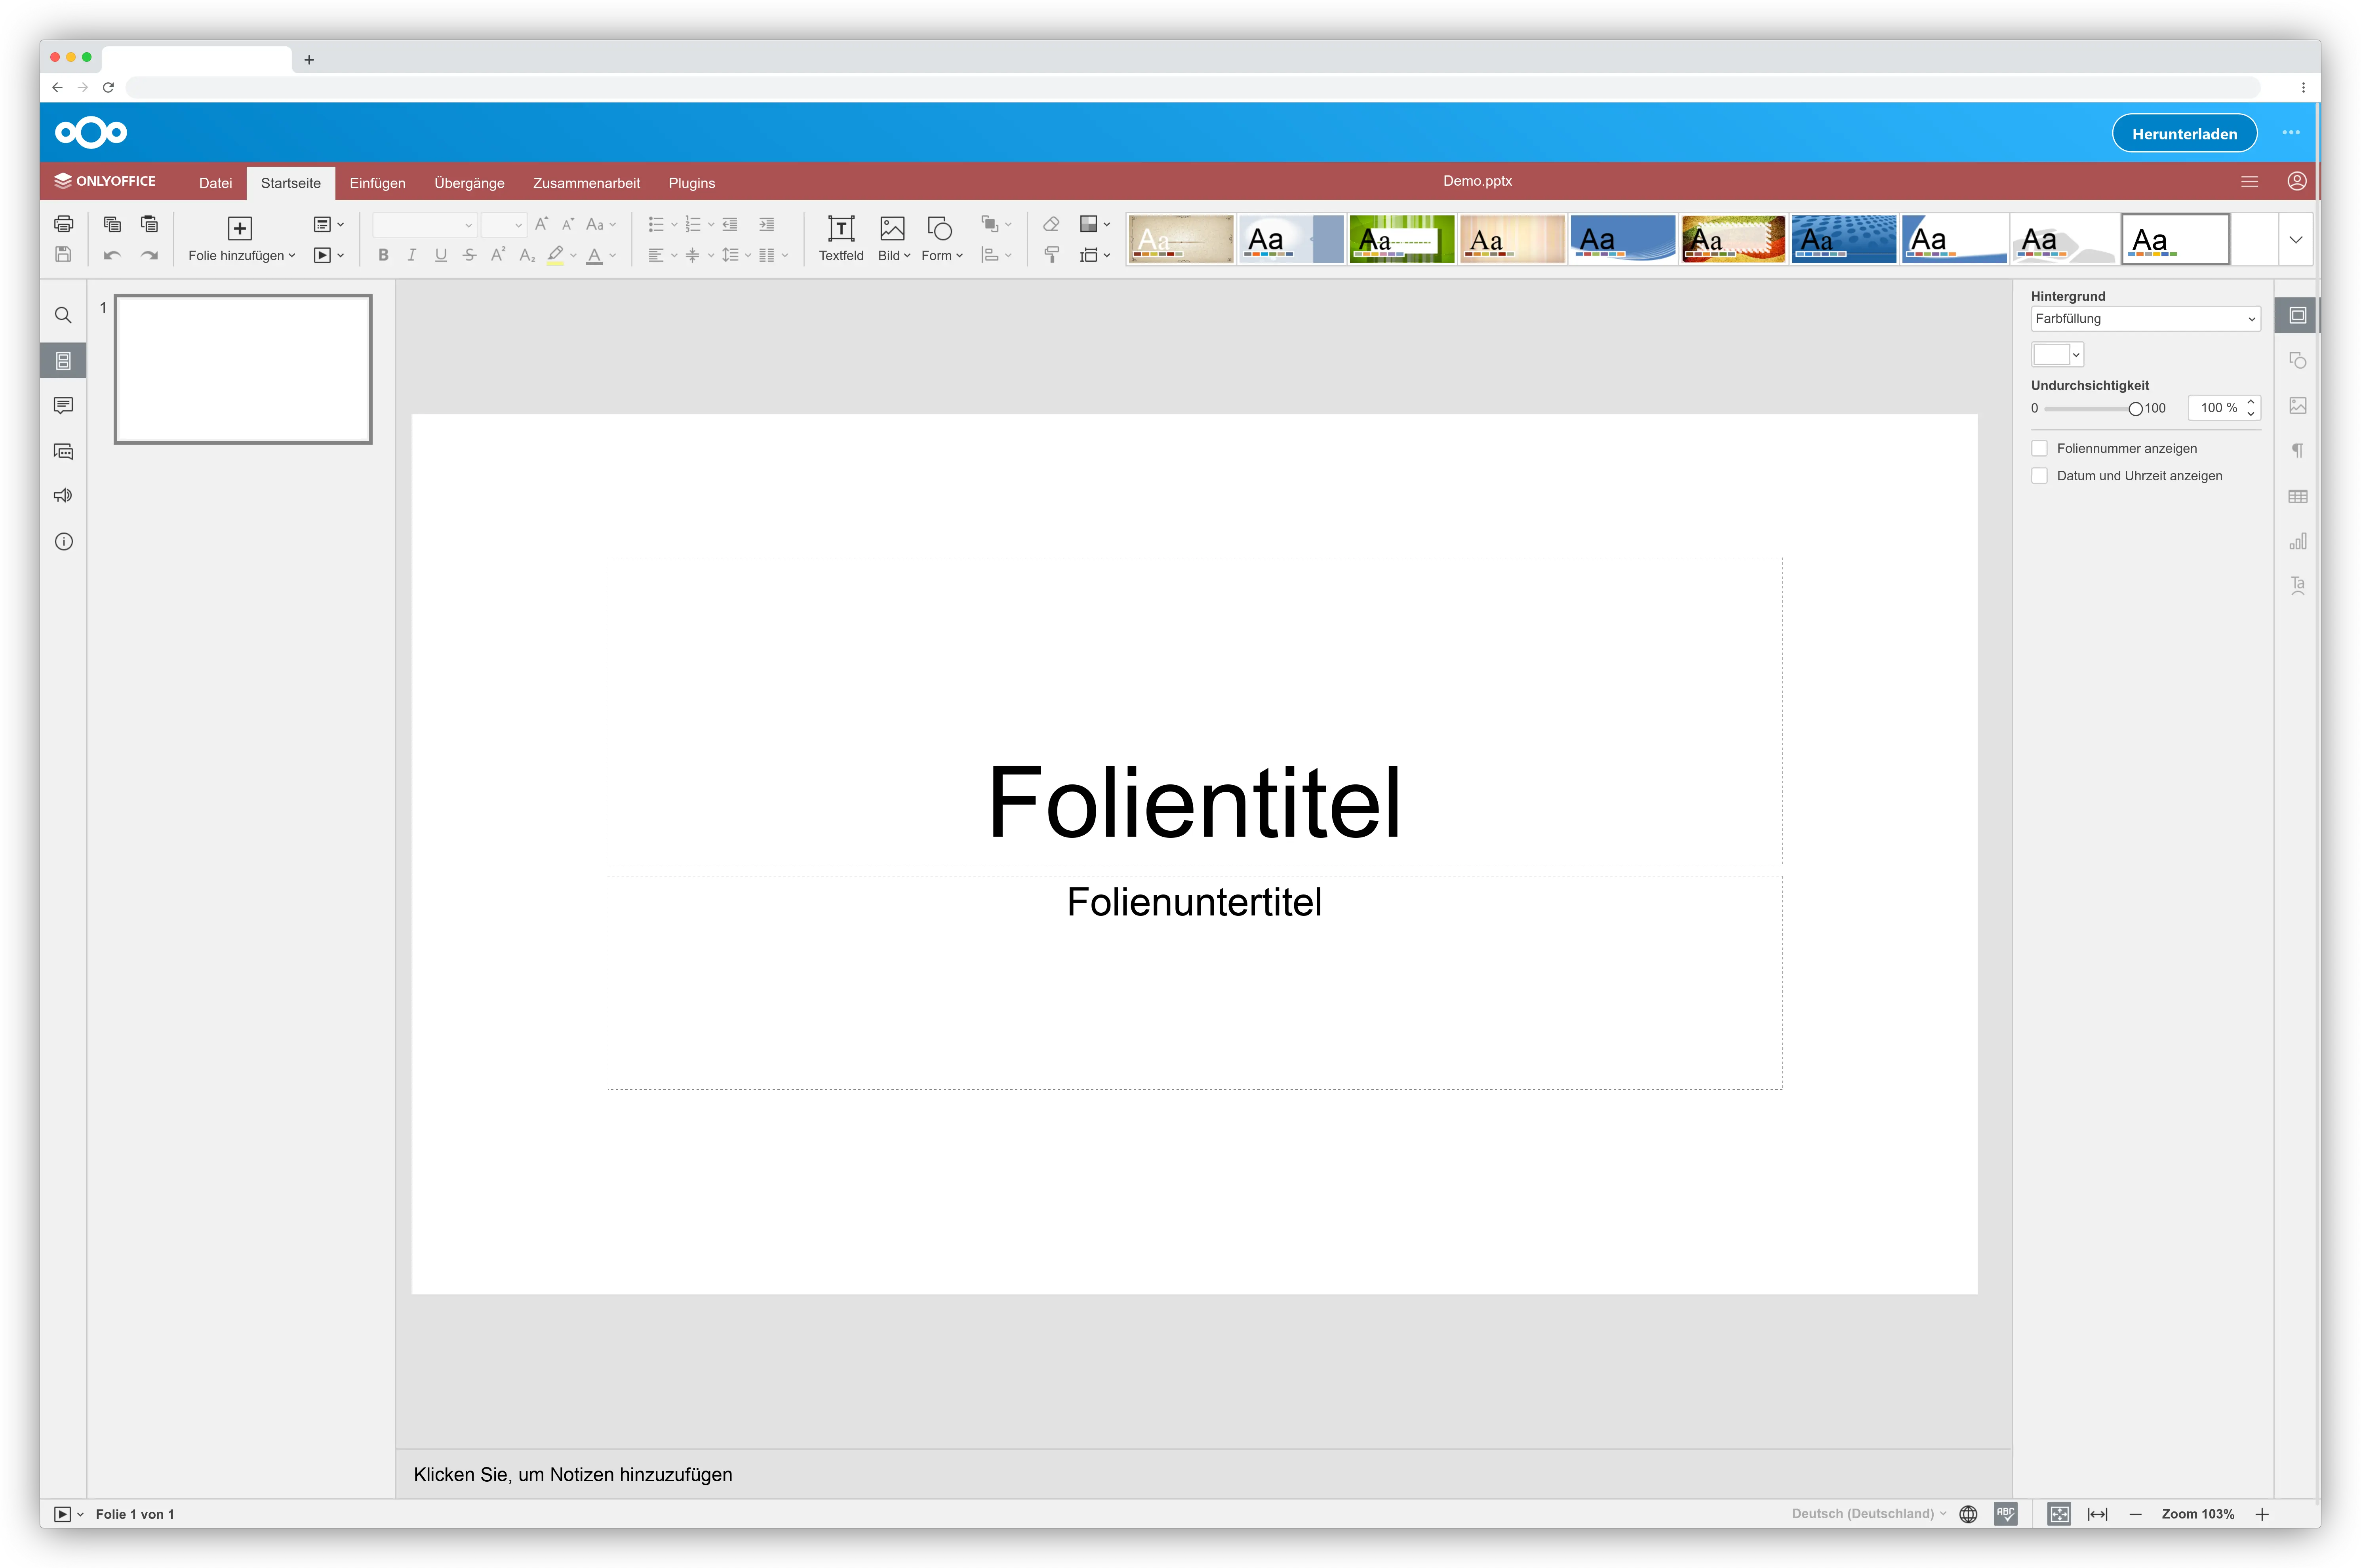2361x1568 pixels.
Task: Select slide 1 thumbnail
Action: [243, 369]
